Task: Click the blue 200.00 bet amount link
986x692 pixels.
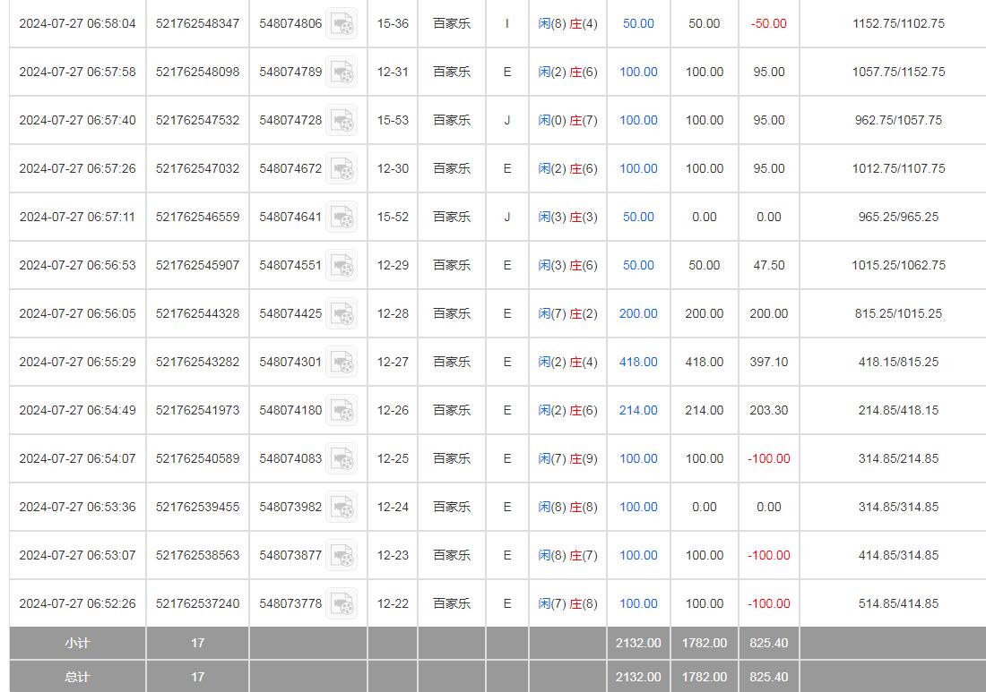Action: 638,313
